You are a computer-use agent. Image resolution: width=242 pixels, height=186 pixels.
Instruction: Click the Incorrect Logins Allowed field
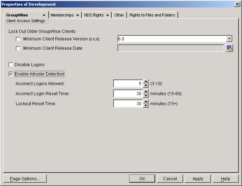128,84
